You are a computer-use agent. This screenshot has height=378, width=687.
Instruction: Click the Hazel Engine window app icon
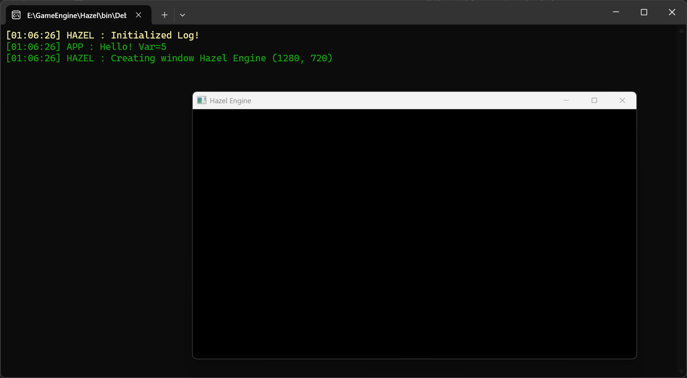pyautogui.click(x=202, y=100)
